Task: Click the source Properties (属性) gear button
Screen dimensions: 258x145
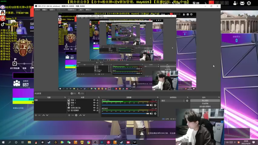Action: point(74,93)
